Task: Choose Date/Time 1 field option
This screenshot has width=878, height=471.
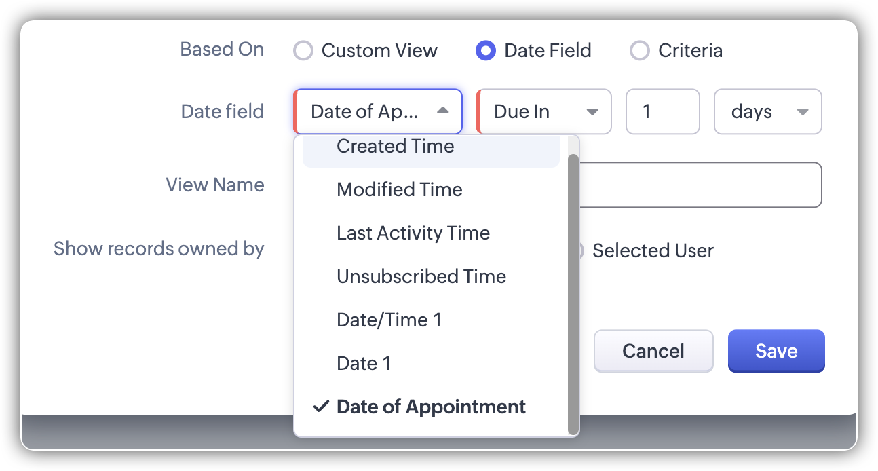Action: [389, 320]
